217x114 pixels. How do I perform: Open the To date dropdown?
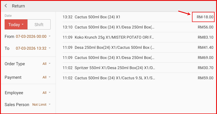pyautogui.click(x=50, y=48)
